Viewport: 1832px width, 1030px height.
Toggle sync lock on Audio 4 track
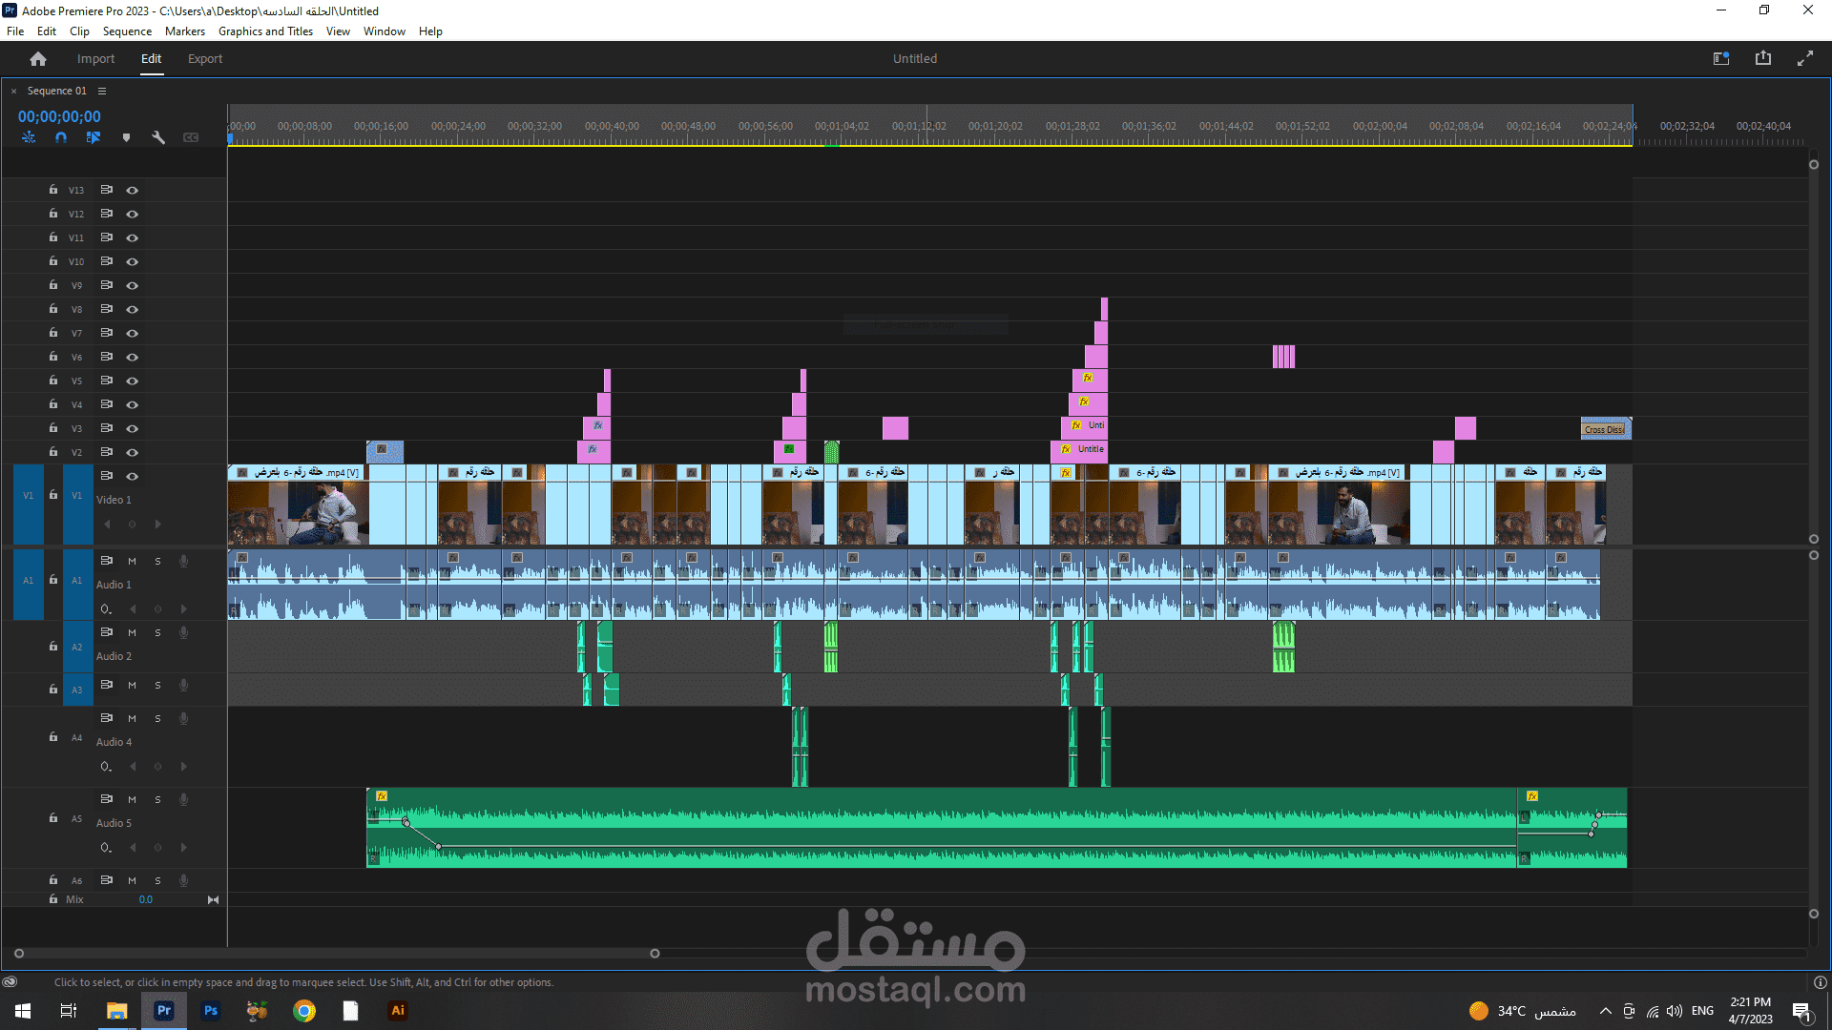tap(107, 718)
